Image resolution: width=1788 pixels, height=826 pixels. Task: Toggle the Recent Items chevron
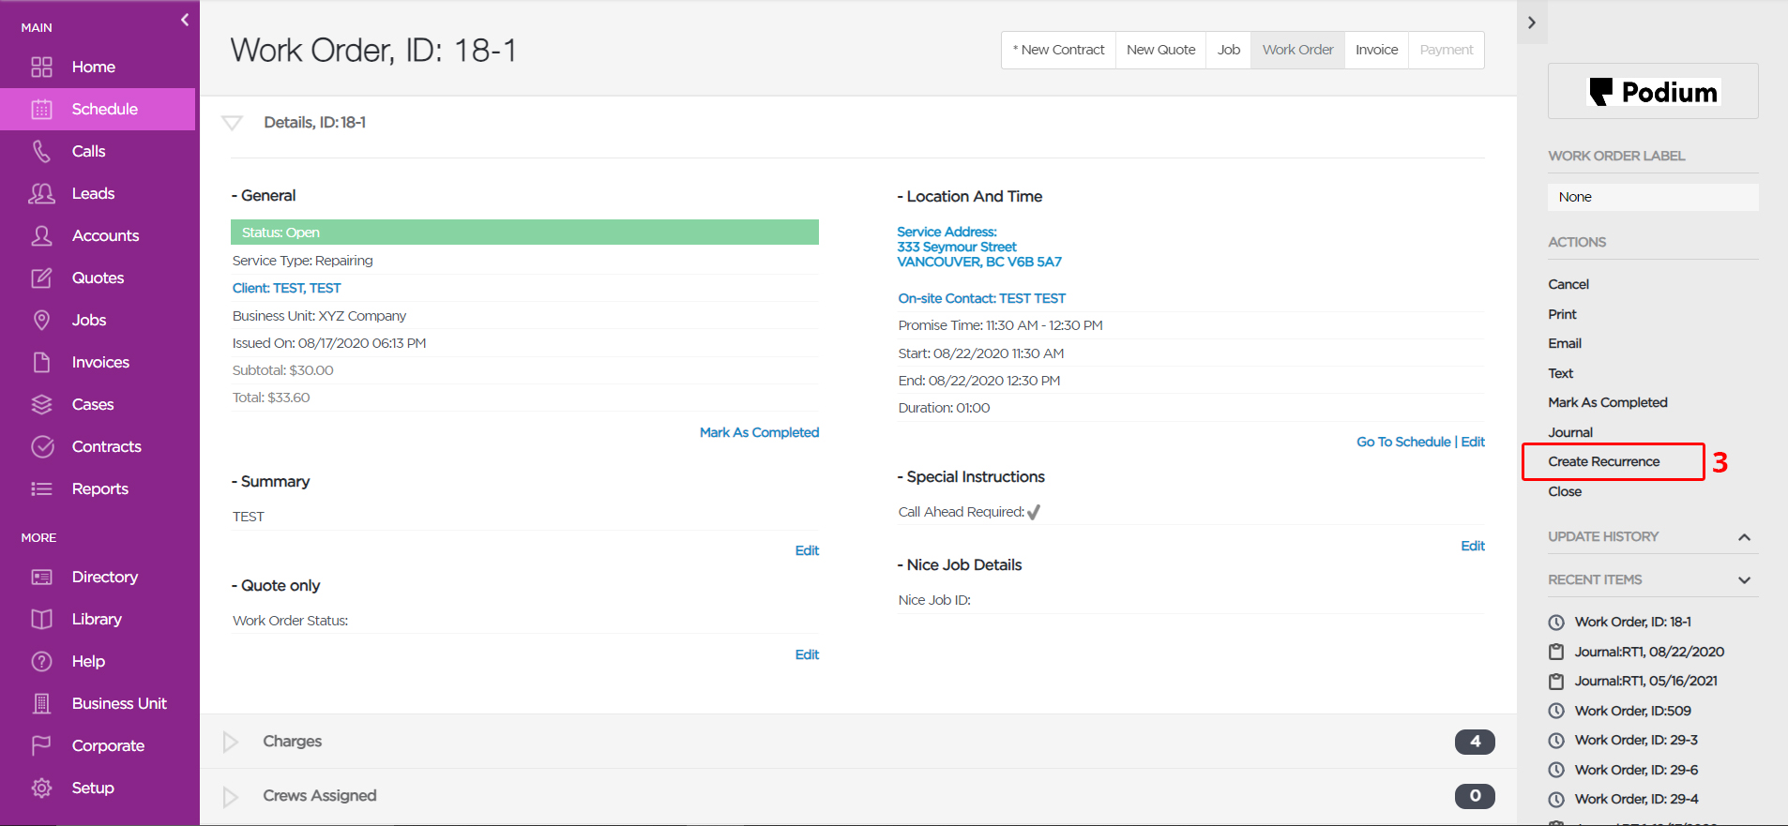1744,580
